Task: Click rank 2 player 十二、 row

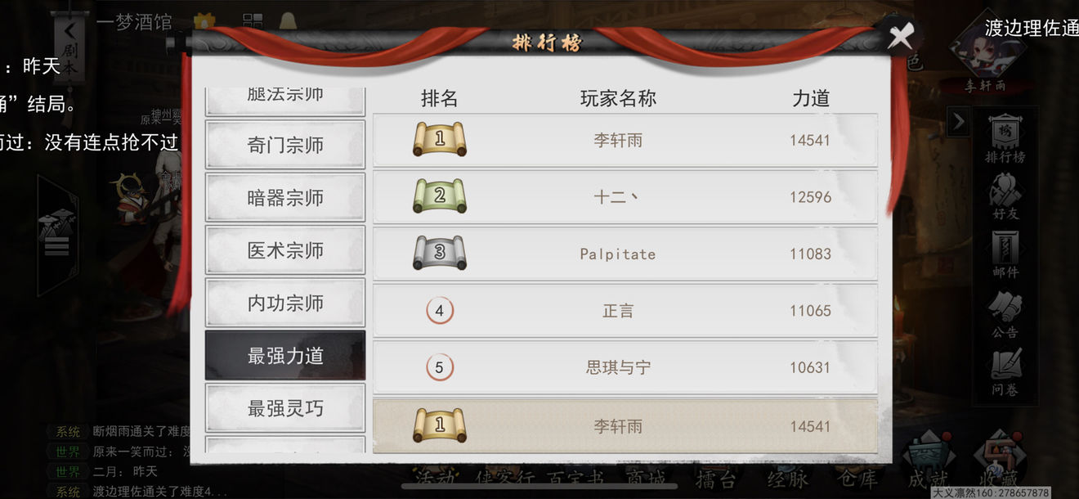Action: 625,197
